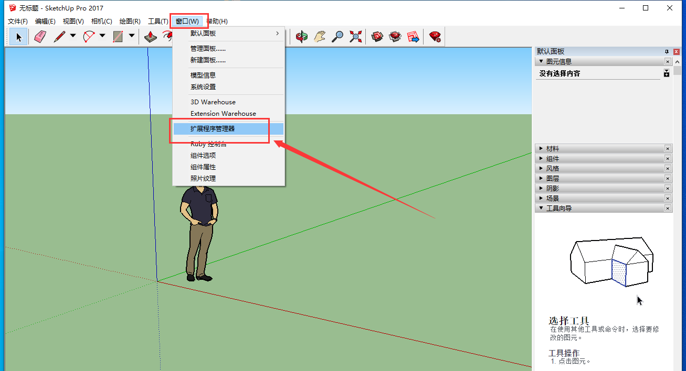The image size is (686, 371).
Task: Choose 管理面板 from the menu
Action: pyautogui.click(x=229, y=49)
